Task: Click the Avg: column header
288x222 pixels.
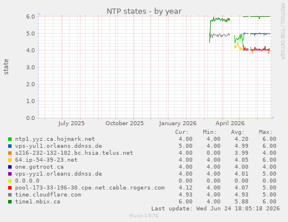Action: (238, 132)
